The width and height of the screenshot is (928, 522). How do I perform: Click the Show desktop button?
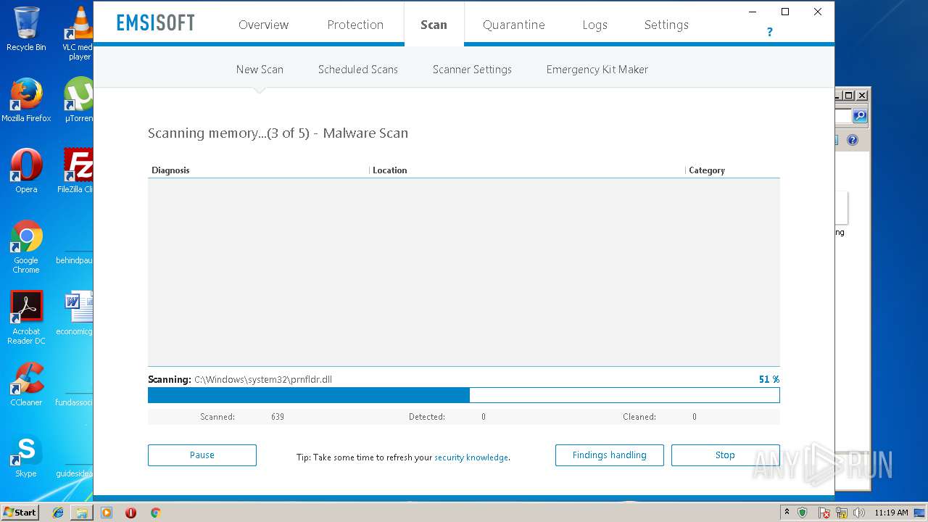(919, 513)
